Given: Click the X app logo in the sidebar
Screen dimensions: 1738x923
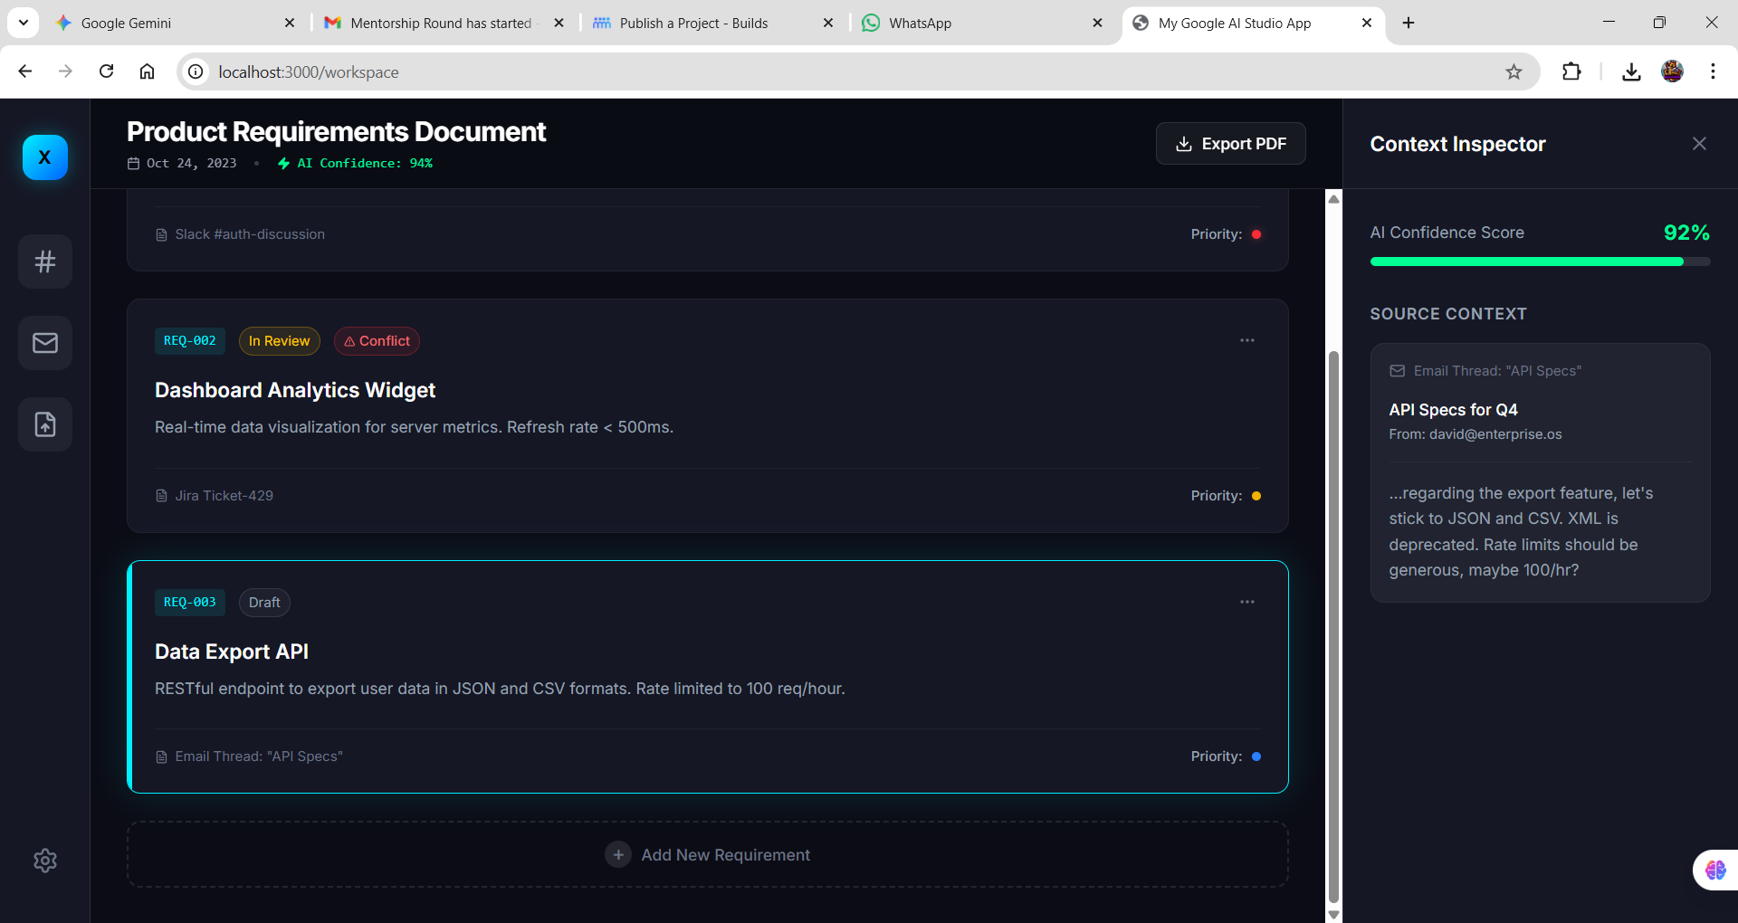Looking at the screenshot, I should [44, 157].
